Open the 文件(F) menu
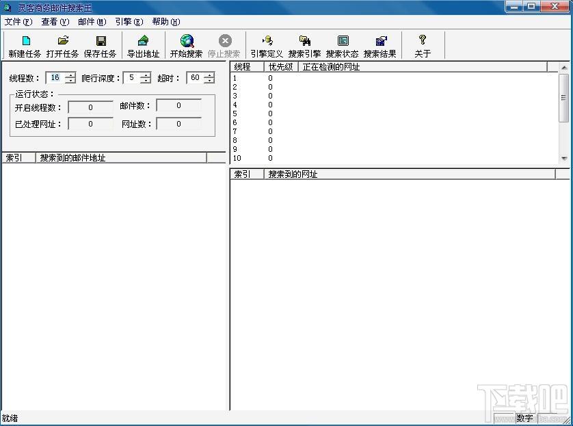 point(18,22)
